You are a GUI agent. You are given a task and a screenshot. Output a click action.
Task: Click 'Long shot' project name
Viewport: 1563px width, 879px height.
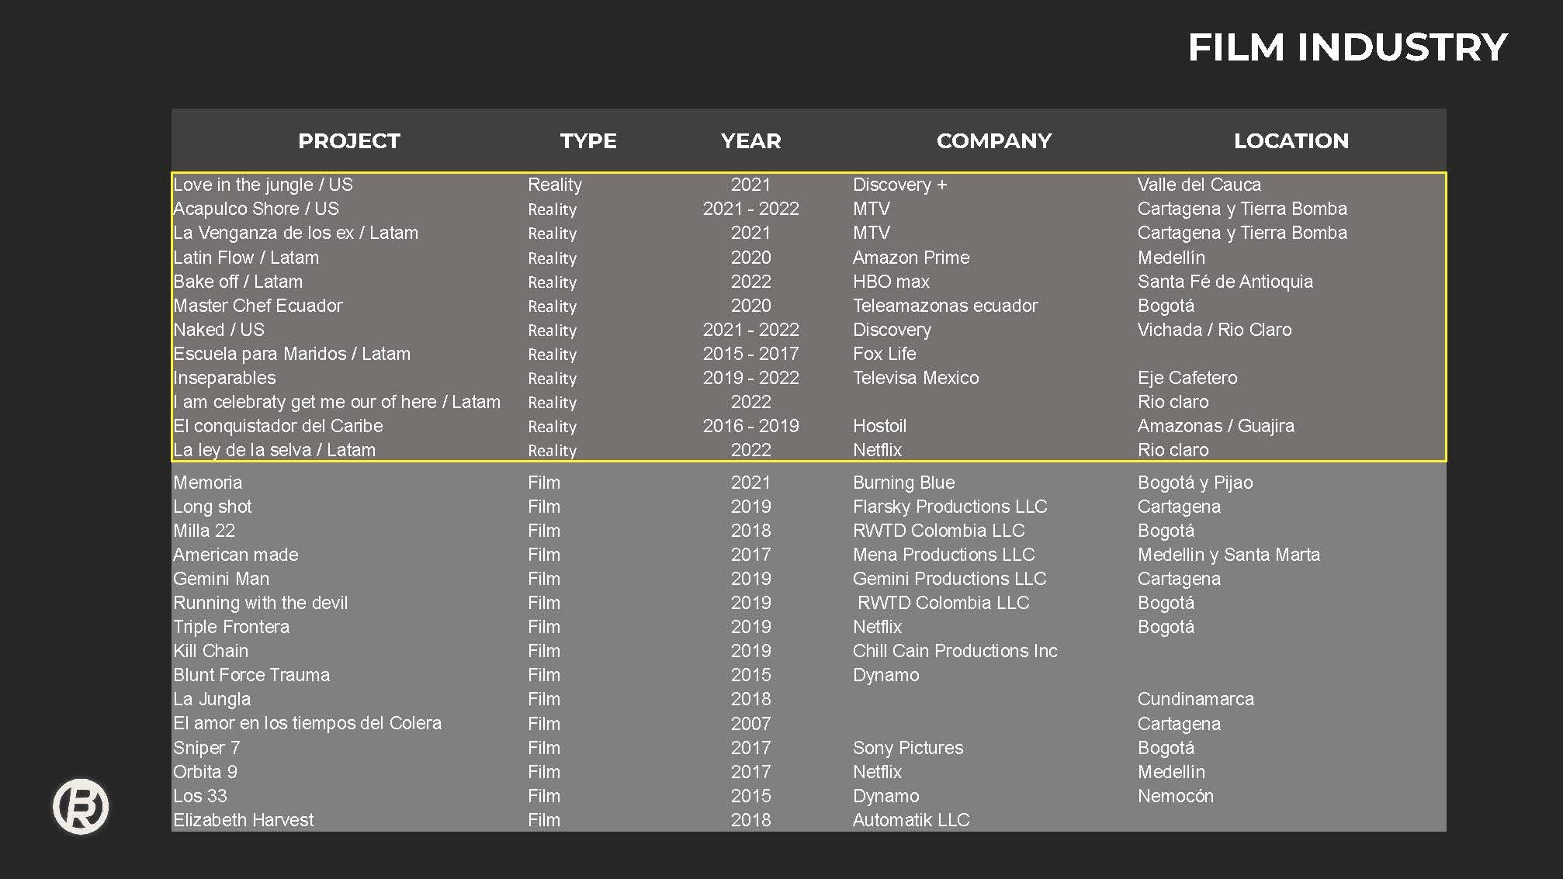point(213,507)
